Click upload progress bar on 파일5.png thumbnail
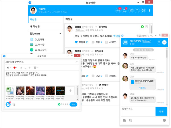 coord(60,91)
